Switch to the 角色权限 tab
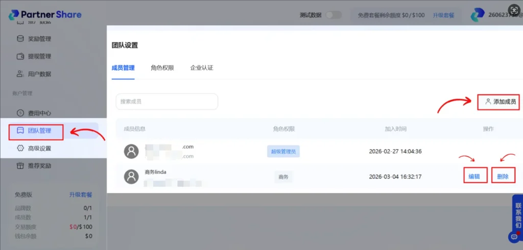Viewport: 523px width, 250px height. [x=162, y=68]
